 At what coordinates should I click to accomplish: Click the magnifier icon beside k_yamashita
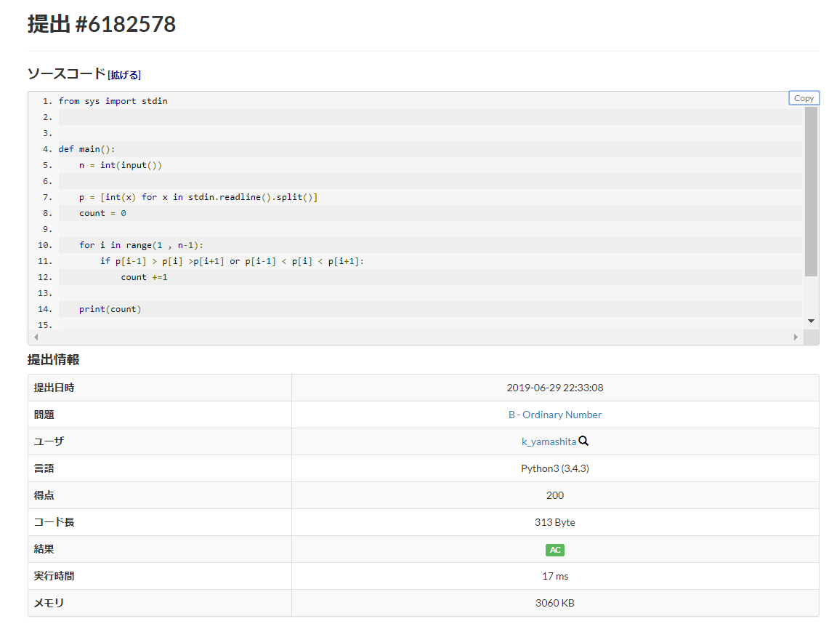coord(583,441)
